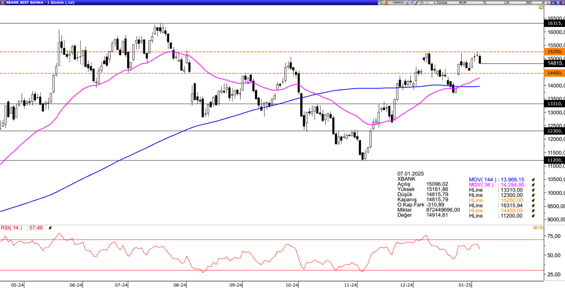Viewport: 565px width, 288px height.
Task: Click the Foreks logo button
Action: click(x=396, y=2)
